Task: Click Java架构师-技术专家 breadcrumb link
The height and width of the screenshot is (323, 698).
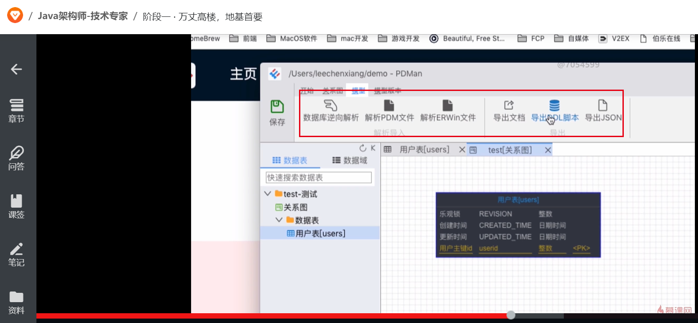Action: [x=83, y=16]
